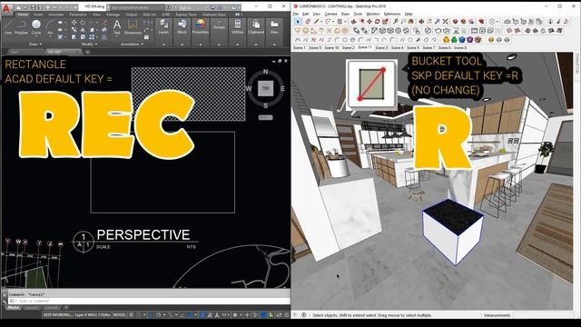Image resolution: width=581 pixels, height=327 pixels.
Task: Toggle MODEL space button in AutoCAD status bar
Action: point(119,315)
